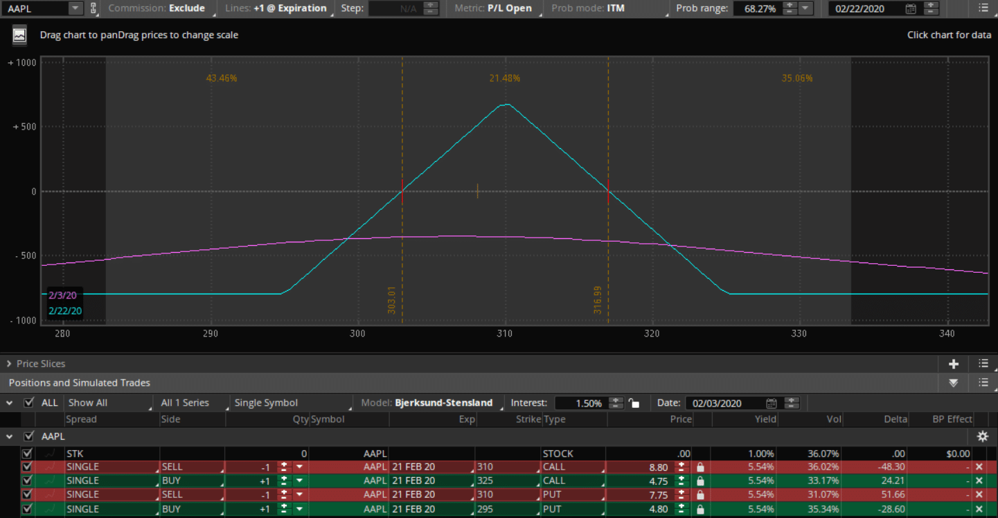This screenshot has height=518, width=998.
Task: Click the mini chart icon on 325 CALL row
Action: click(x=51, y=481)
